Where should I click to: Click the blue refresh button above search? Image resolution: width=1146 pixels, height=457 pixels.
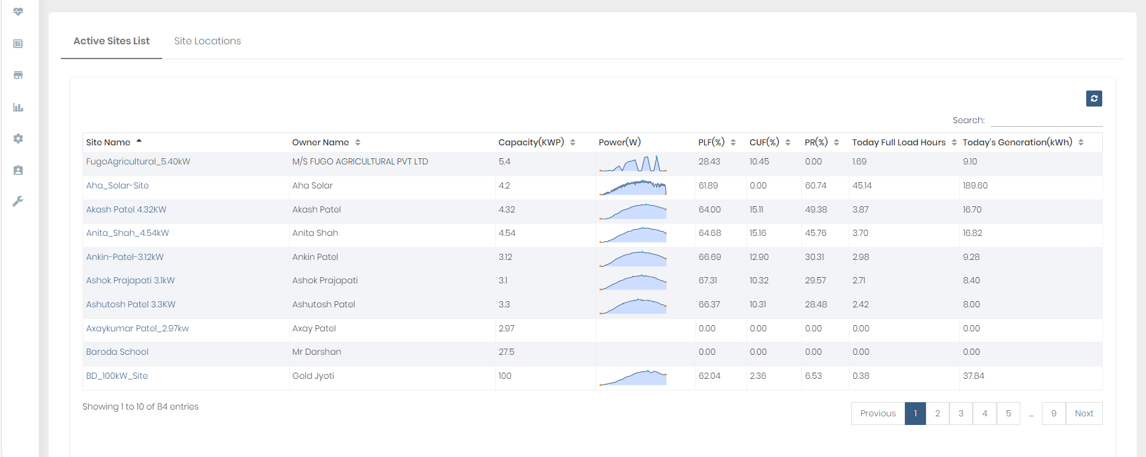(1094, 99)
